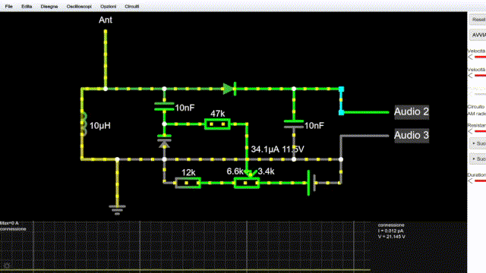Select the 12k resistor component

(188, 183)
